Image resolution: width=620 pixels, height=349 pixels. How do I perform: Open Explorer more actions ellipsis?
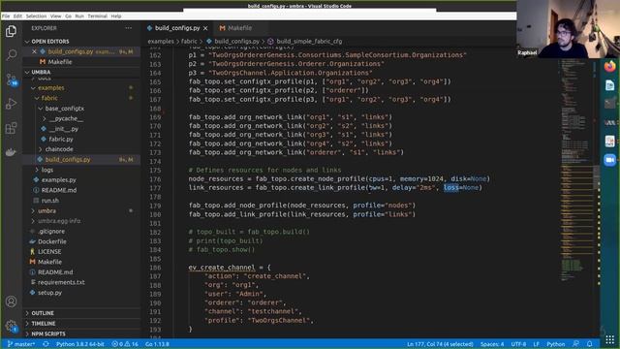(129, 28)
